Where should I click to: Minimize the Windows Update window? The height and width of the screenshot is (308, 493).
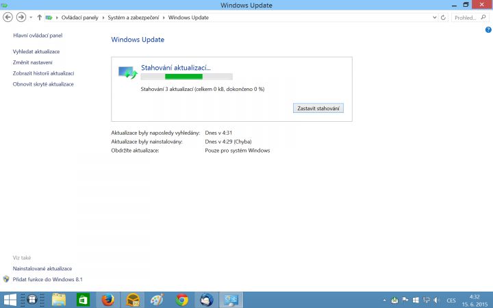(454, 5)
